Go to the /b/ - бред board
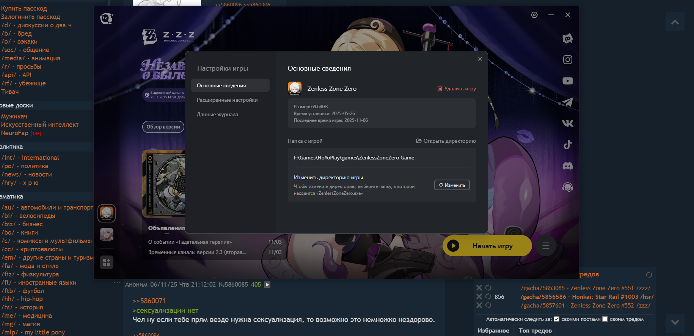Image resolution: width=694 pixels, height=336 pixels. pyautogui.click(x=17, y=33)
